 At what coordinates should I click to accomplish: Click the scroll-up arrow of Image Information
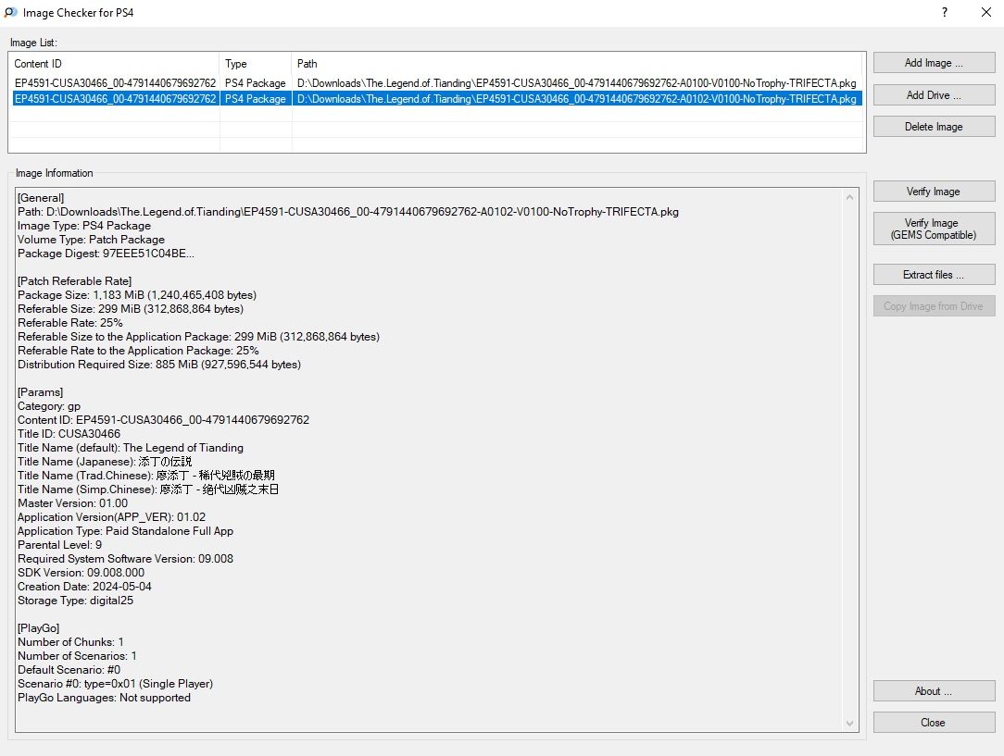(x=849, y=197)
